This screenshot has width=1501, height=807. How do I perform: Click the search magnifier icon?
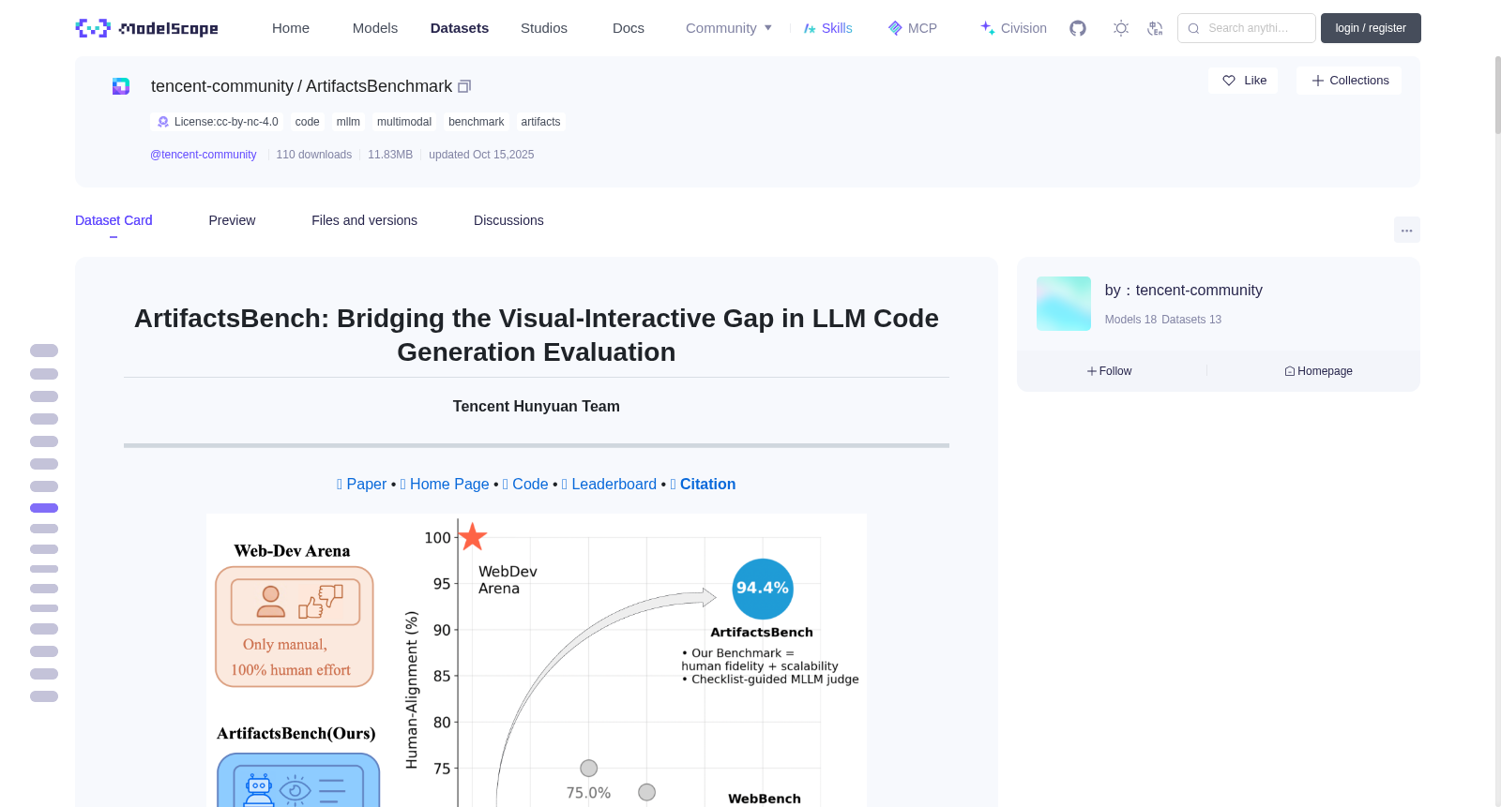[1193, 28]
